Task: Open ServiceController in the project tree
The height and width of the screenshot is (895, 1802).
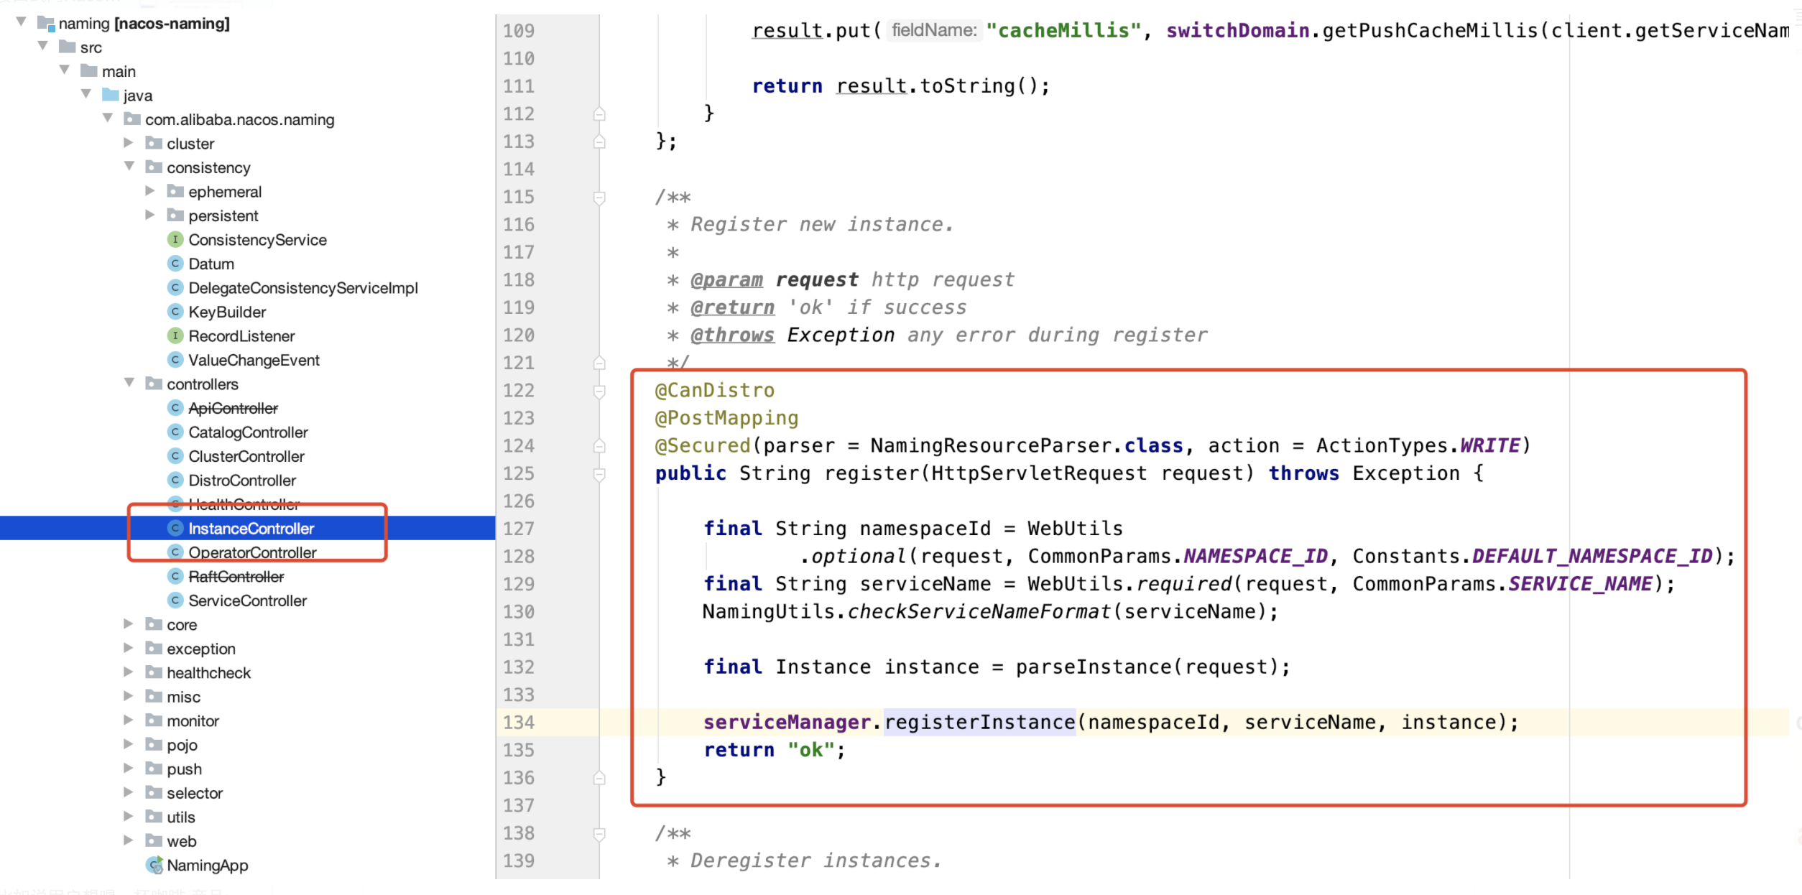Action: pyautogui.click(x=247, y=600)
